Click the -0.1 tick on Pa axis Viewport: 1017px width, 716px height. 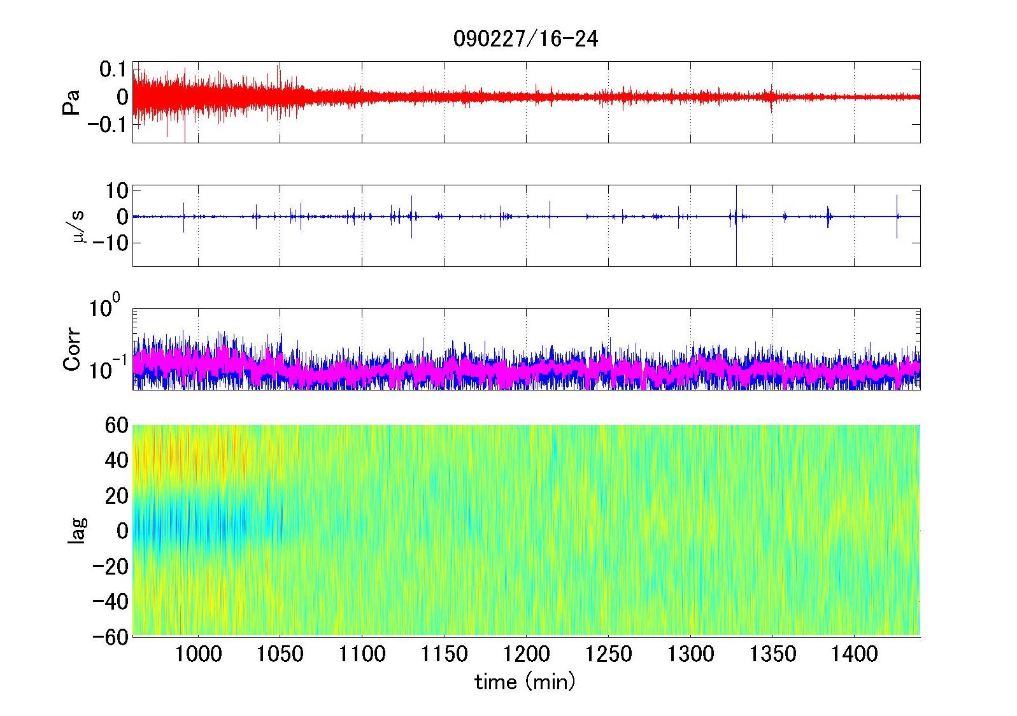pos(108,124)
